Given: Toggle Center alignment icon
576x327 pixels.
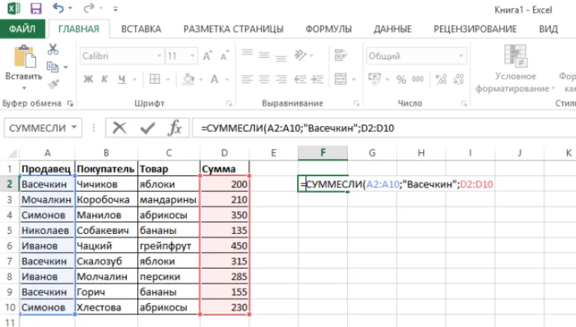Looking at the screenshot, I should (264, 79).
